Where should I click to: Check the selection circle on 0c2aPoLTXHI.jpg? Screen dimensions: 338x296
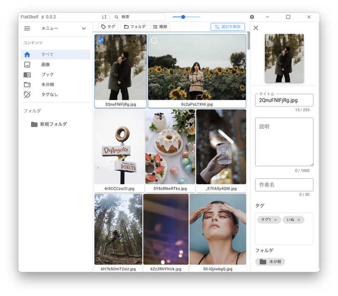(154, 40)
